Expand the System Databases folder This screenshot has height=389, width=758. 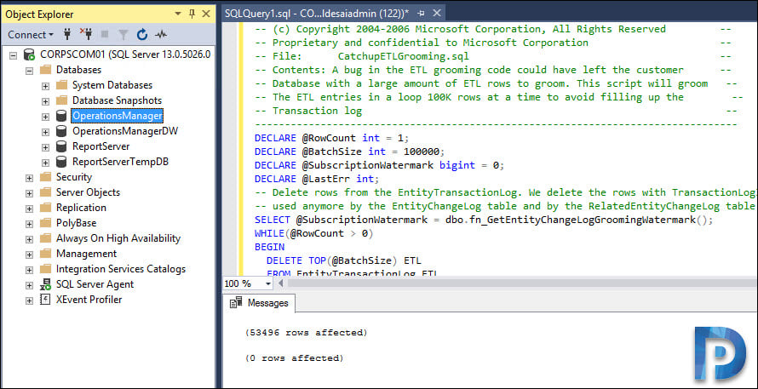[45, 85]
